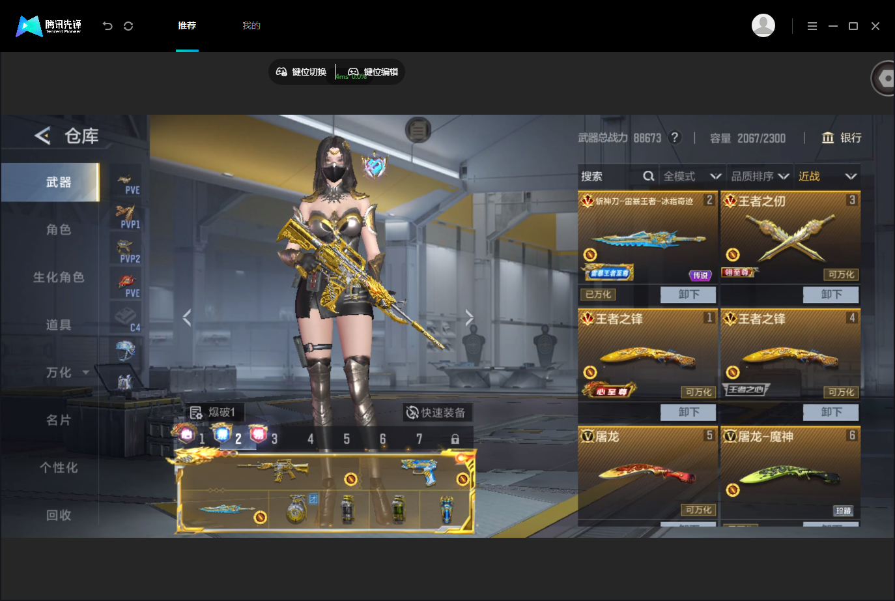895x601 pixels.
Task: Open the 近战 weapon type dropdown
Action: point(827,176)
